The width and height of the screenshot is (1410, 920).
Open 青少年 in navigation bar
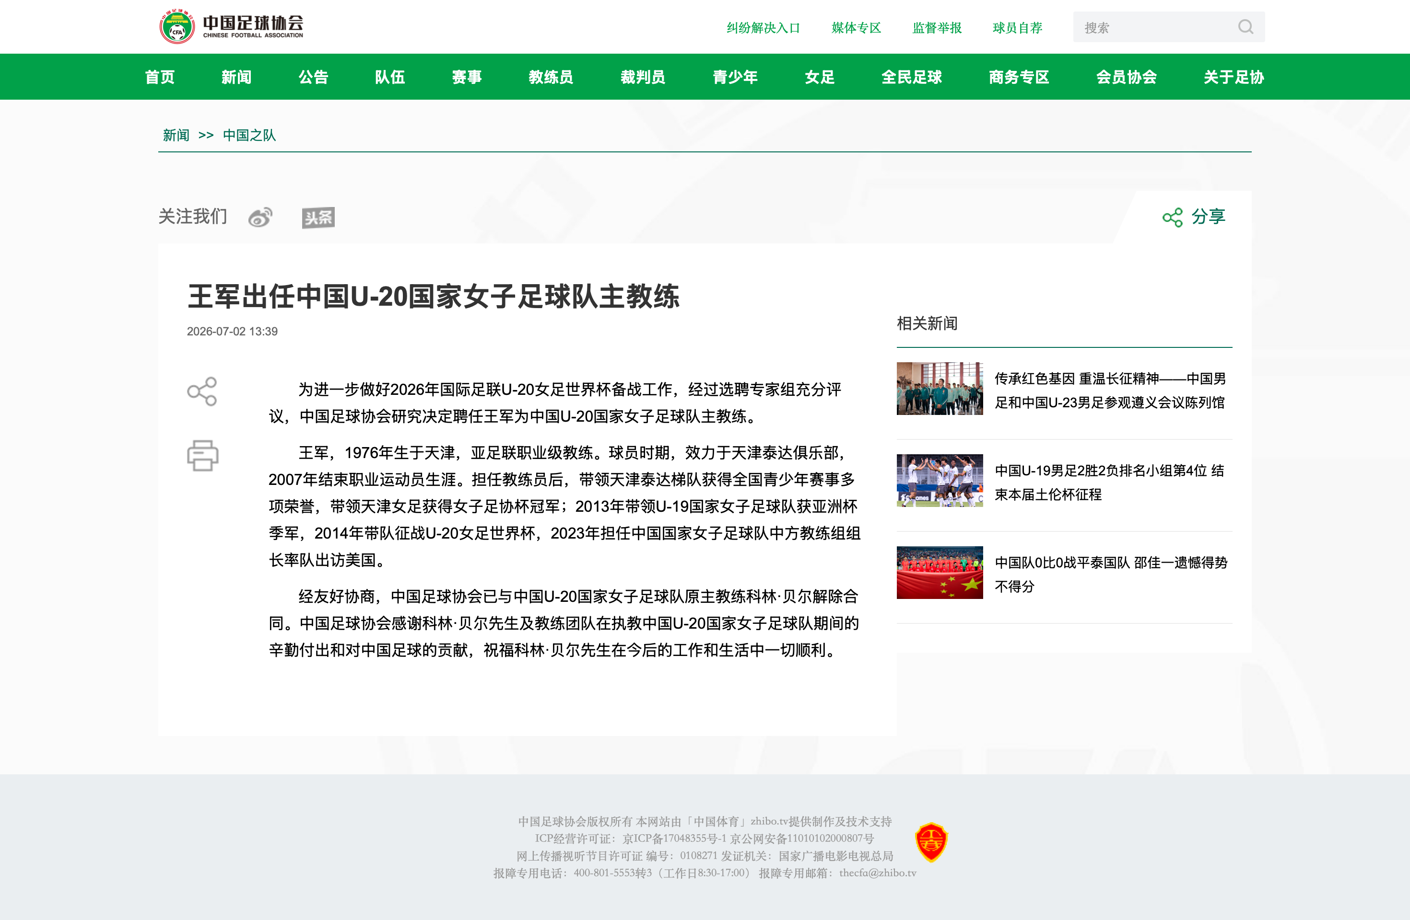tap(735, 77)
